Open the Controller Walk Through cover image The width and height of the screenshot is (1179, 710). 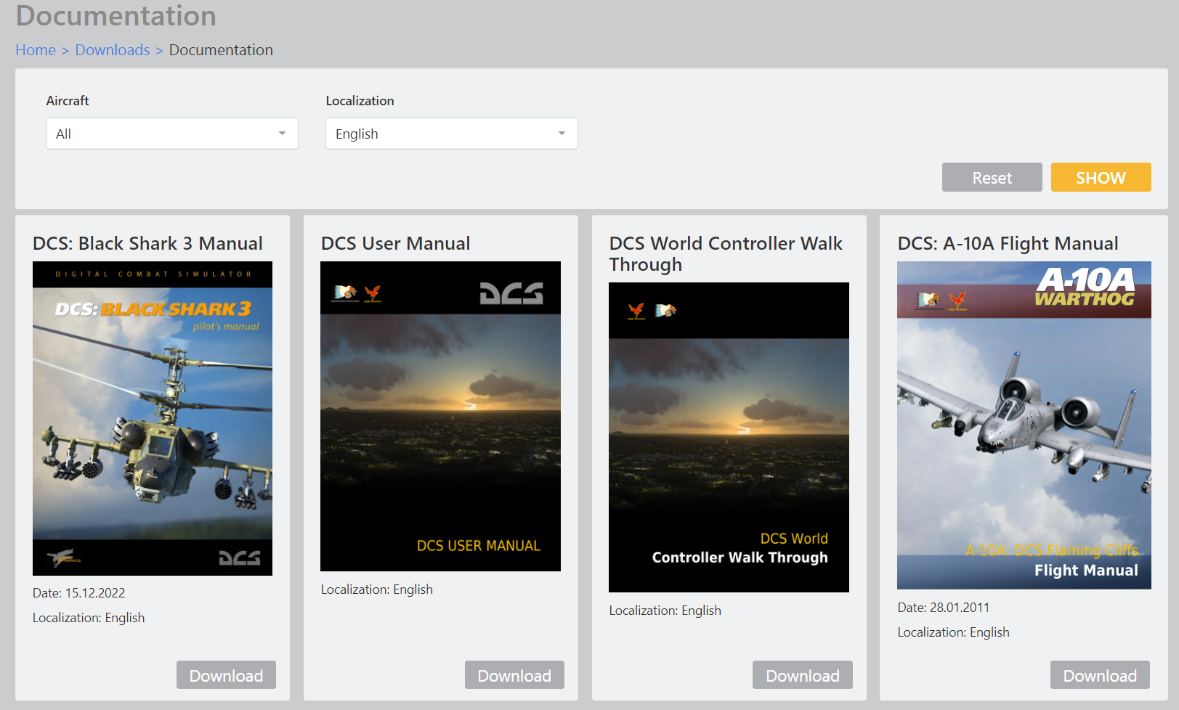pos(729,437)
